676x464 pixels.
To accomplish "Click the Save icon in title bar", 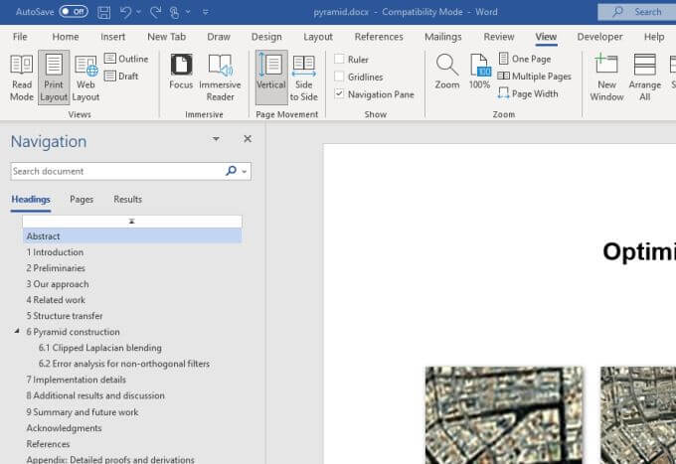I will 102,12.
